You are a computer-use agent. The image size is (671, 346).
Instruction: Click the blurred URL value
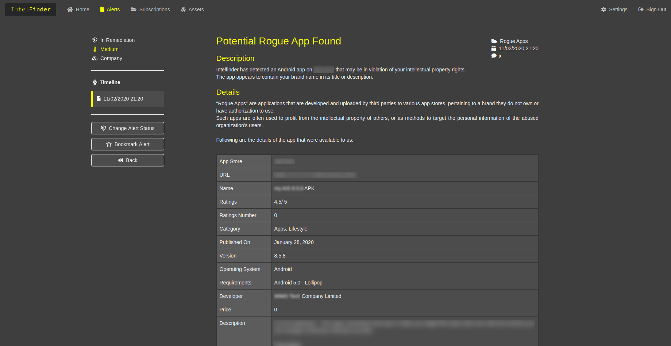point(315,175)
